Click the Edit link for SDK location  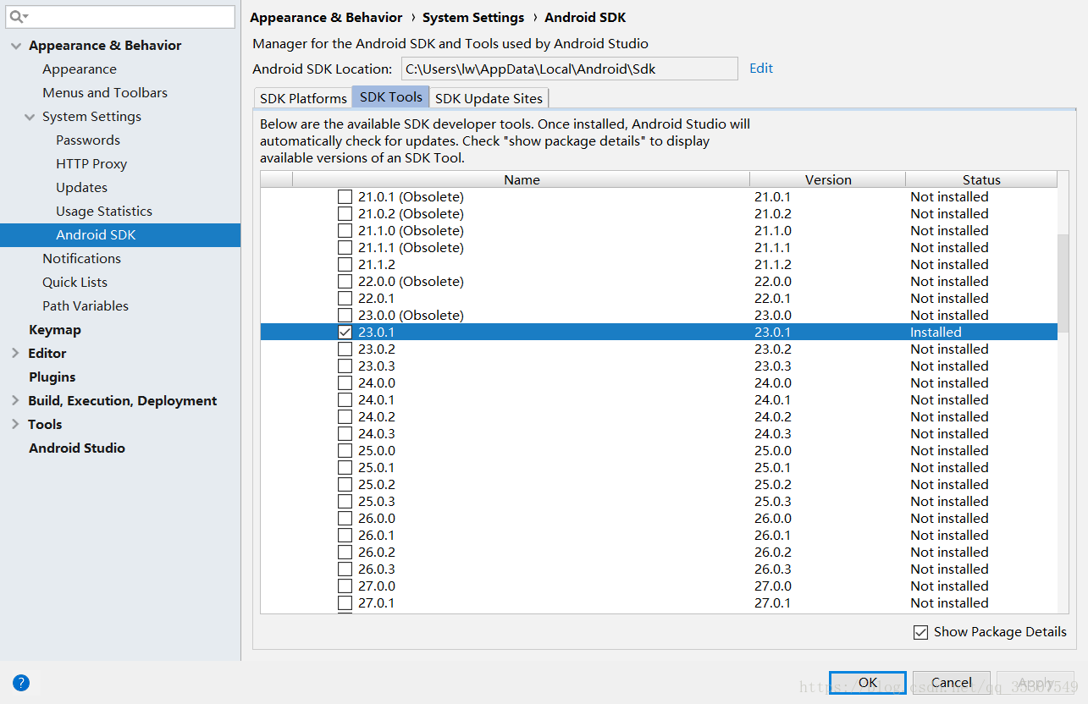(x=761, y=69)
